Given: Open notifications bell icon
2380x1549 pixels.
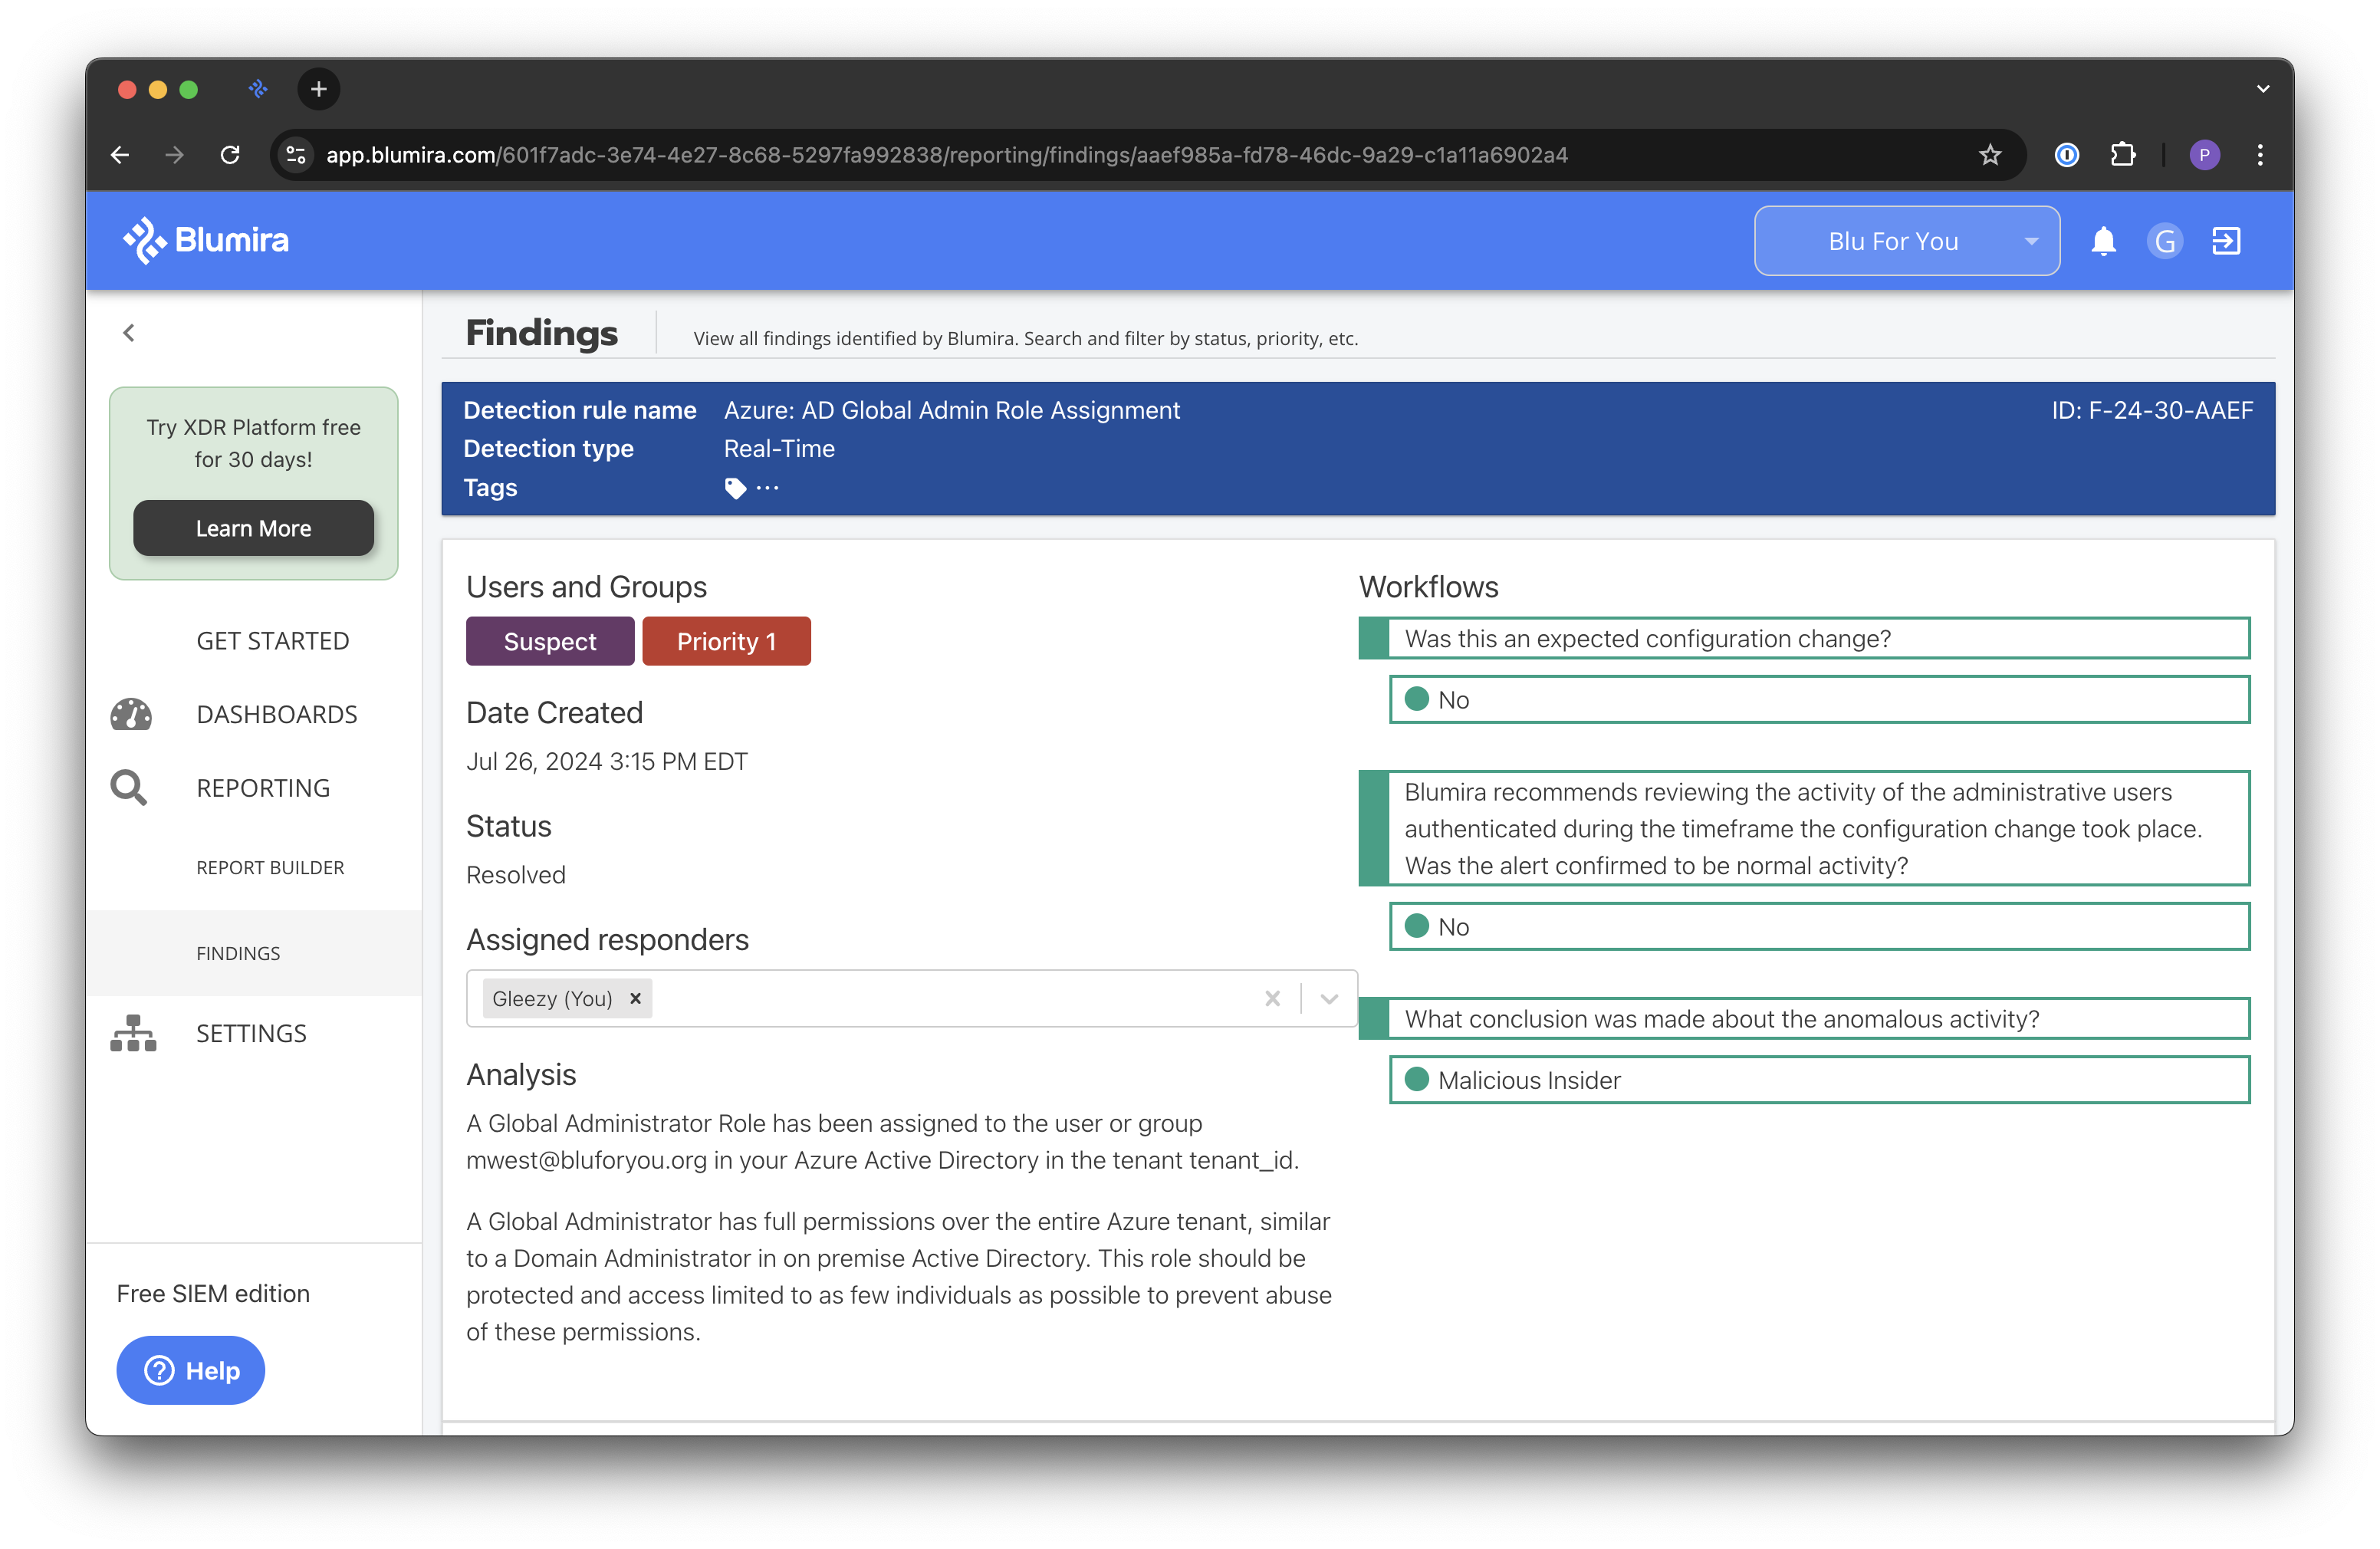Looking at the screenshot, I should tap(2103, 241).
